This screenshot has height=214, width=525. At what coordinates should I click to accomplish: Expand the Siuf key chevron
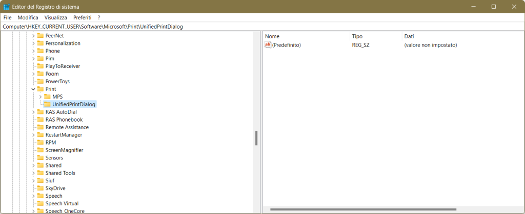click(x=33, y=181)
